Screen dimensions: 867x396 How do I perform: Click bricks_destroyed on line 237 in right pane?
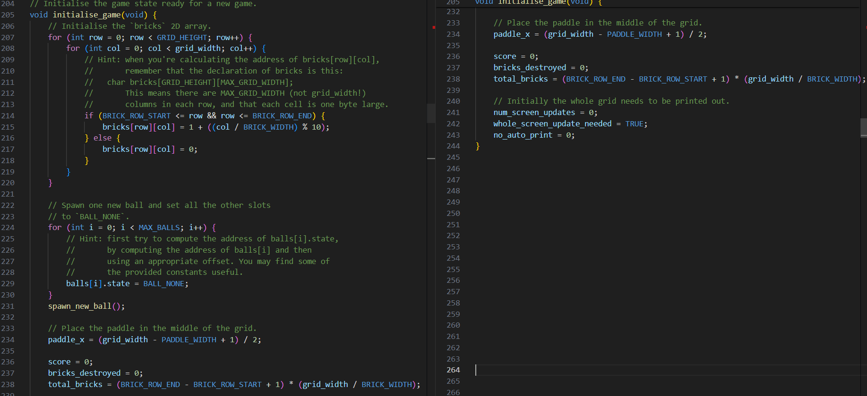[530, 68]
